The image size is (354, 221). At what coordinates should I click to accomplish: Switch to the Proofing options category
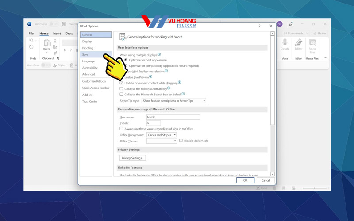(88, 48)
